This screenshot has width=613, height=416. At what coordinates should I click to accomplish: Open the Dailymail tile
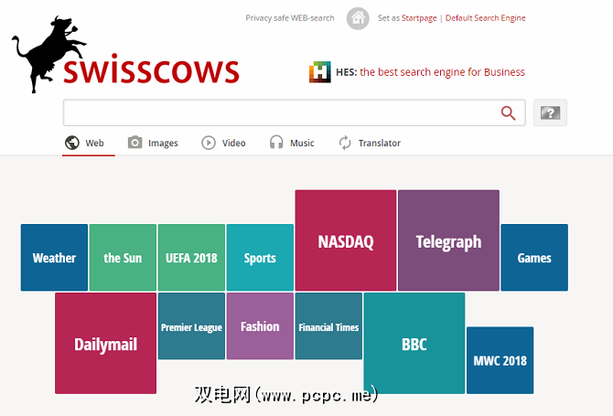tap(105, 344)
